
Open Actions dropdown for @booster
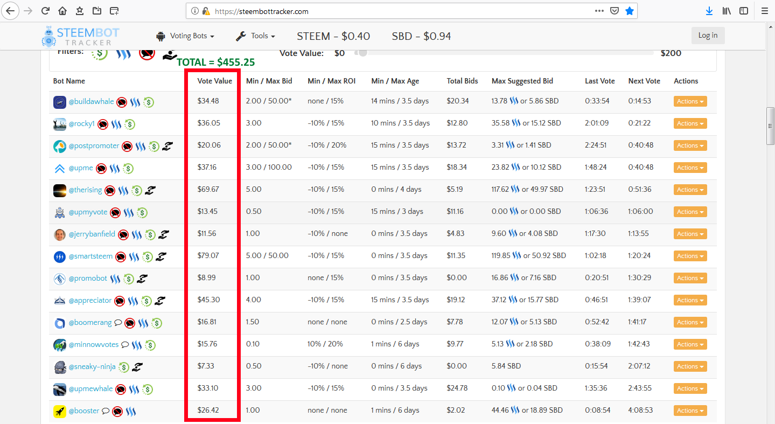690,411
